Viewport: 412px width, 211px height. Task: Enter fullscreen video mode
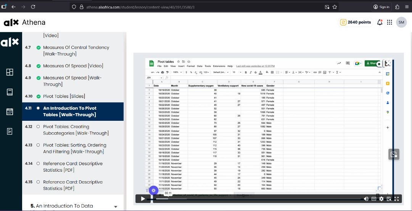click(x=397, y=199)
